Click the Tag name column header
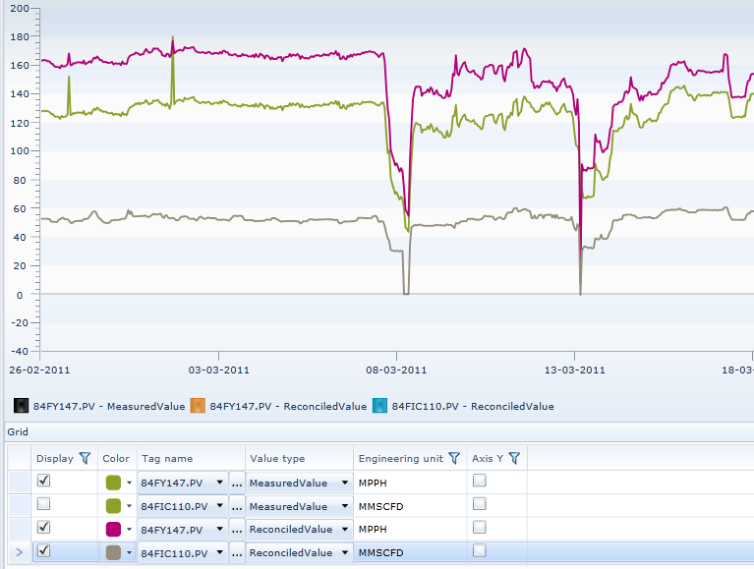This screenshot has height=569, width=754. [x=167, y=458]
